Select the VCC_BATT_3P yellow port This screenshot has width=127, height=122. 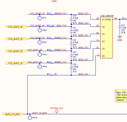click(x=16, y=39)
